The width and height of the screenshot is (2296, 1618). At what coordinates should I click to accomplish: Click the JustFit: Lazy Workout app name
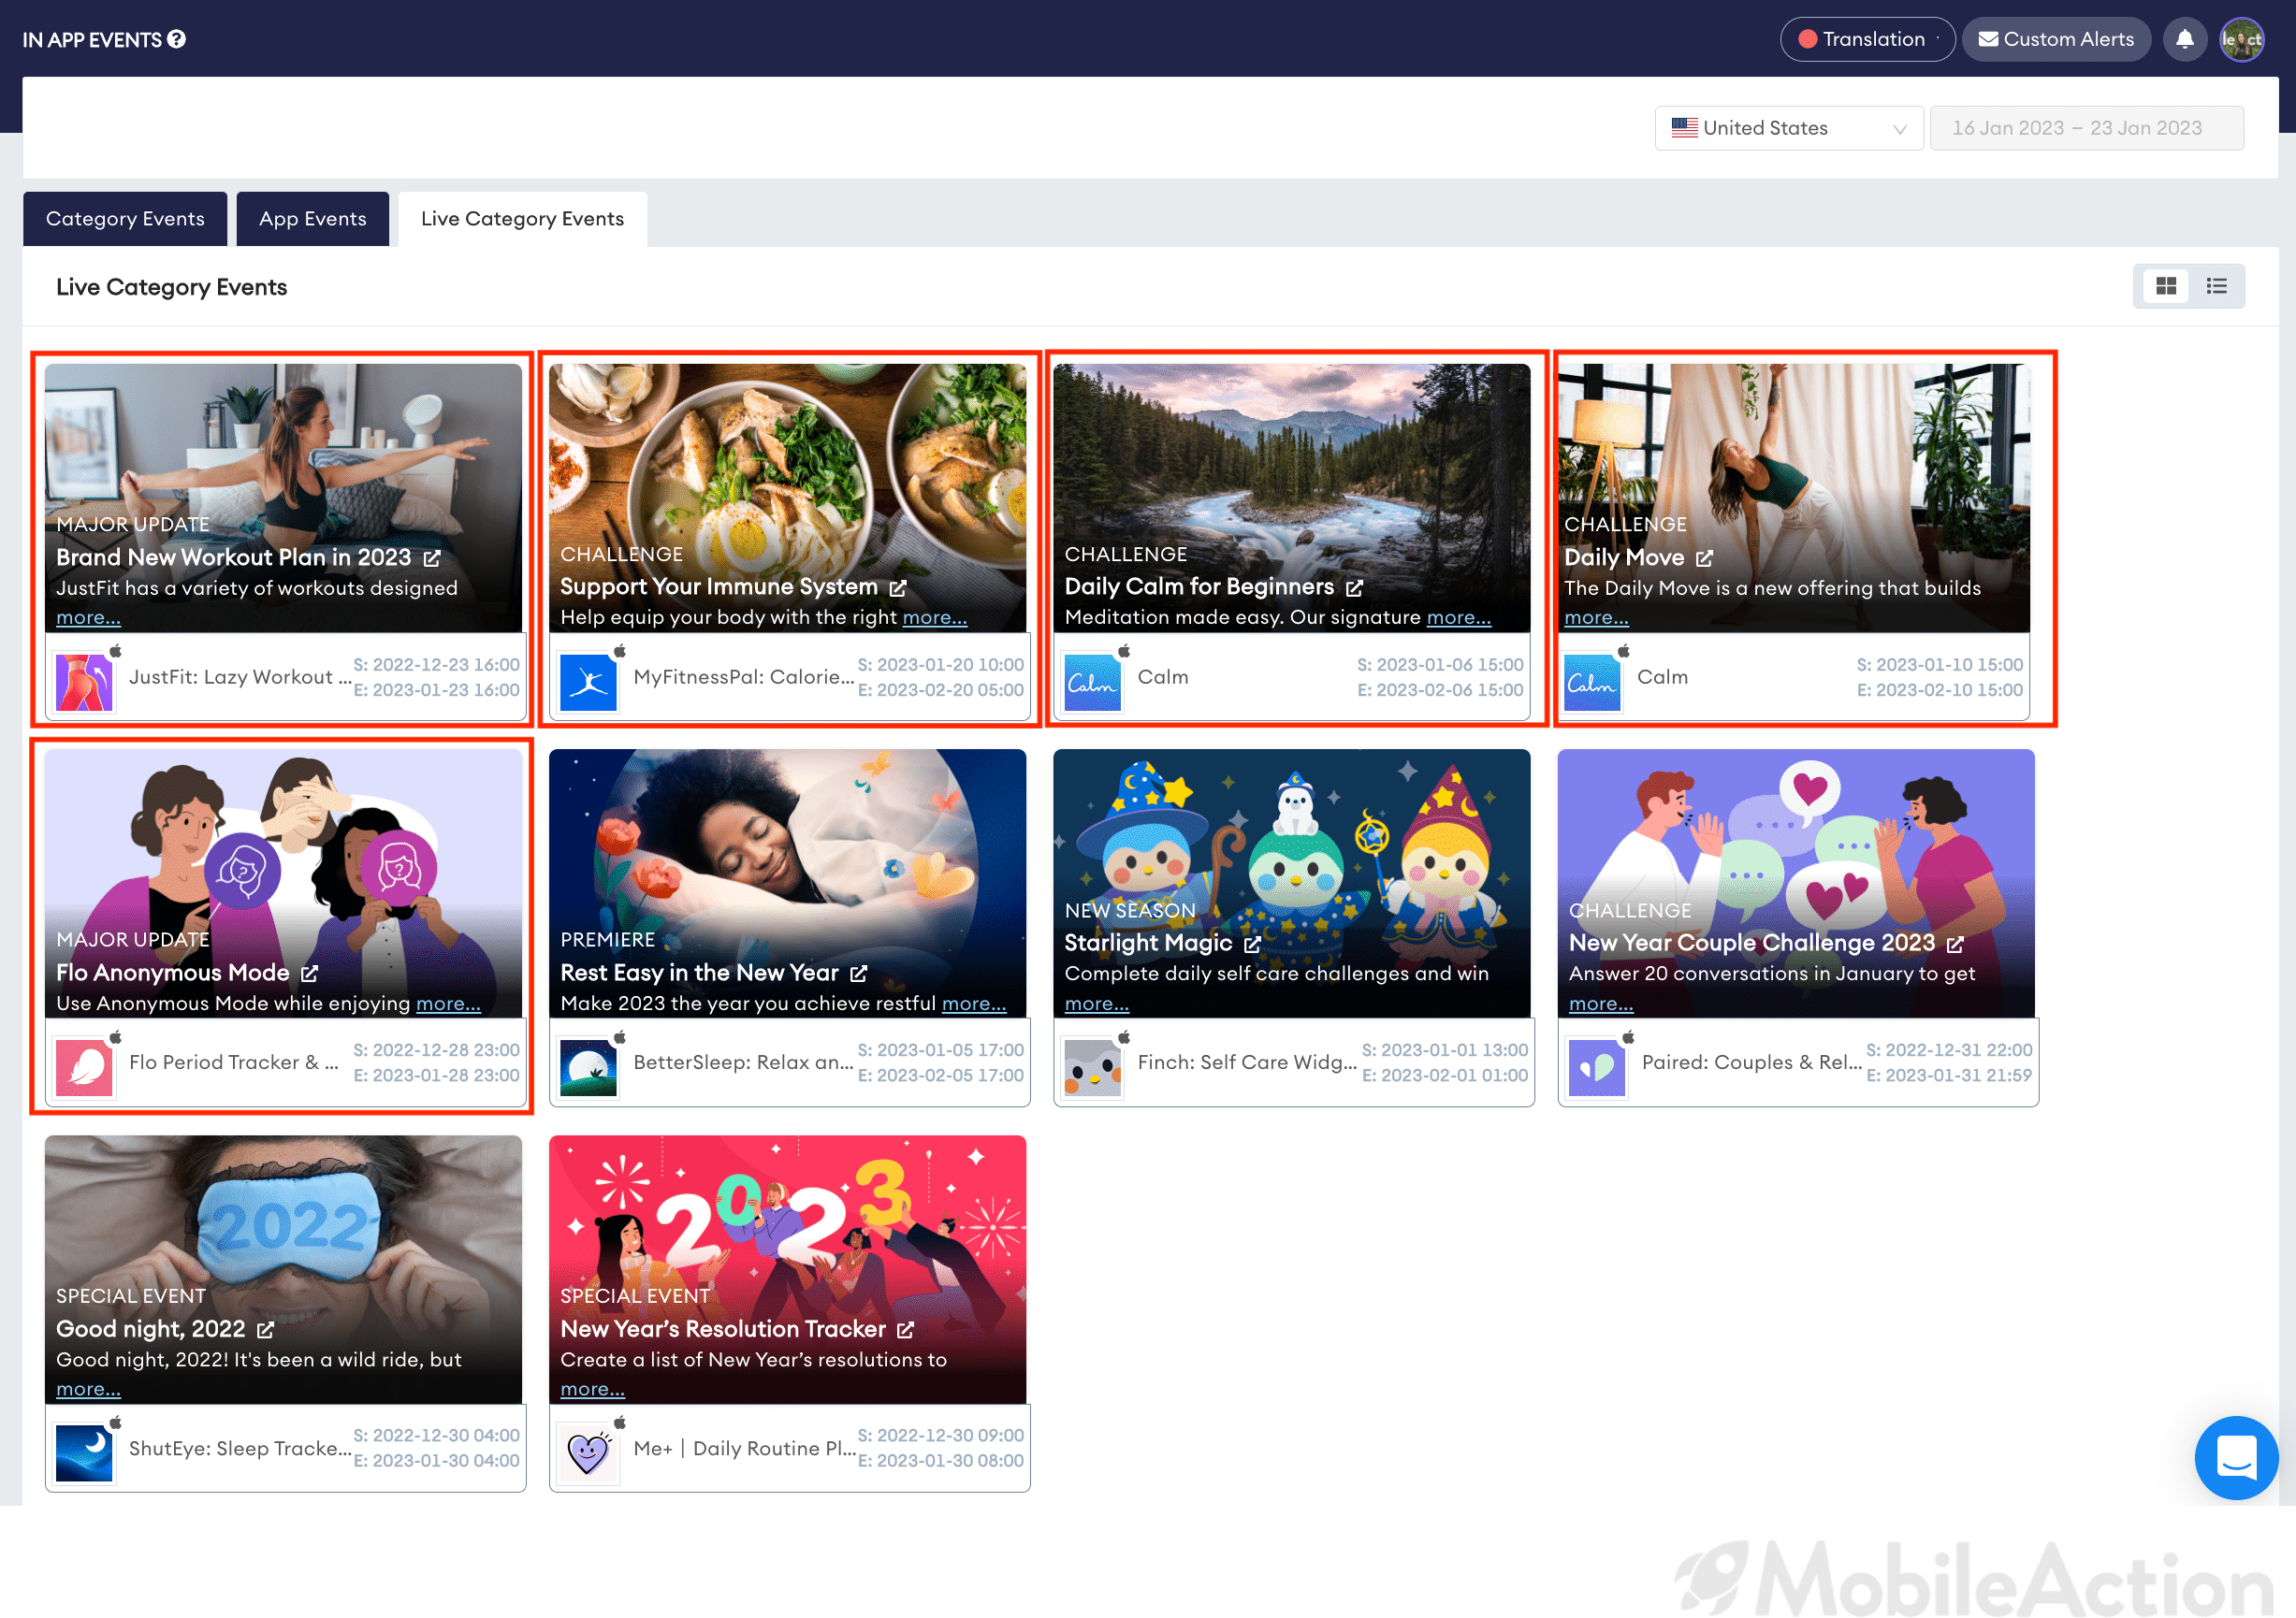click(240, 676)
